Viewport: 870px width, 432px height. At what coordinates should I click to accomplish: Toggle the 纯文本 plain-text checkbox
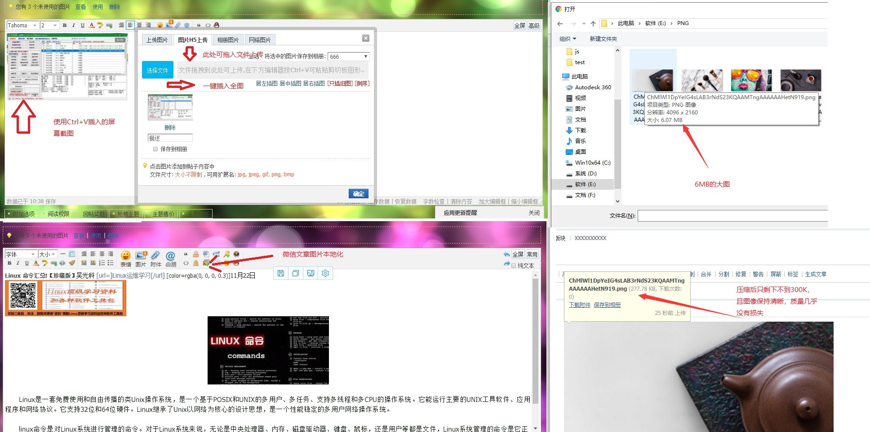pyautogui.click(x=514, y=266)
